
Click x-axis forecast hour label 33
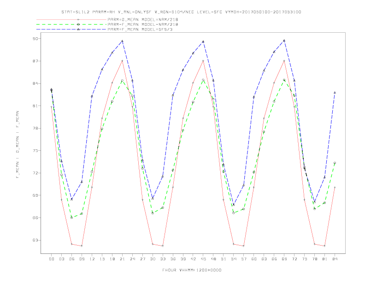(163, 259)
